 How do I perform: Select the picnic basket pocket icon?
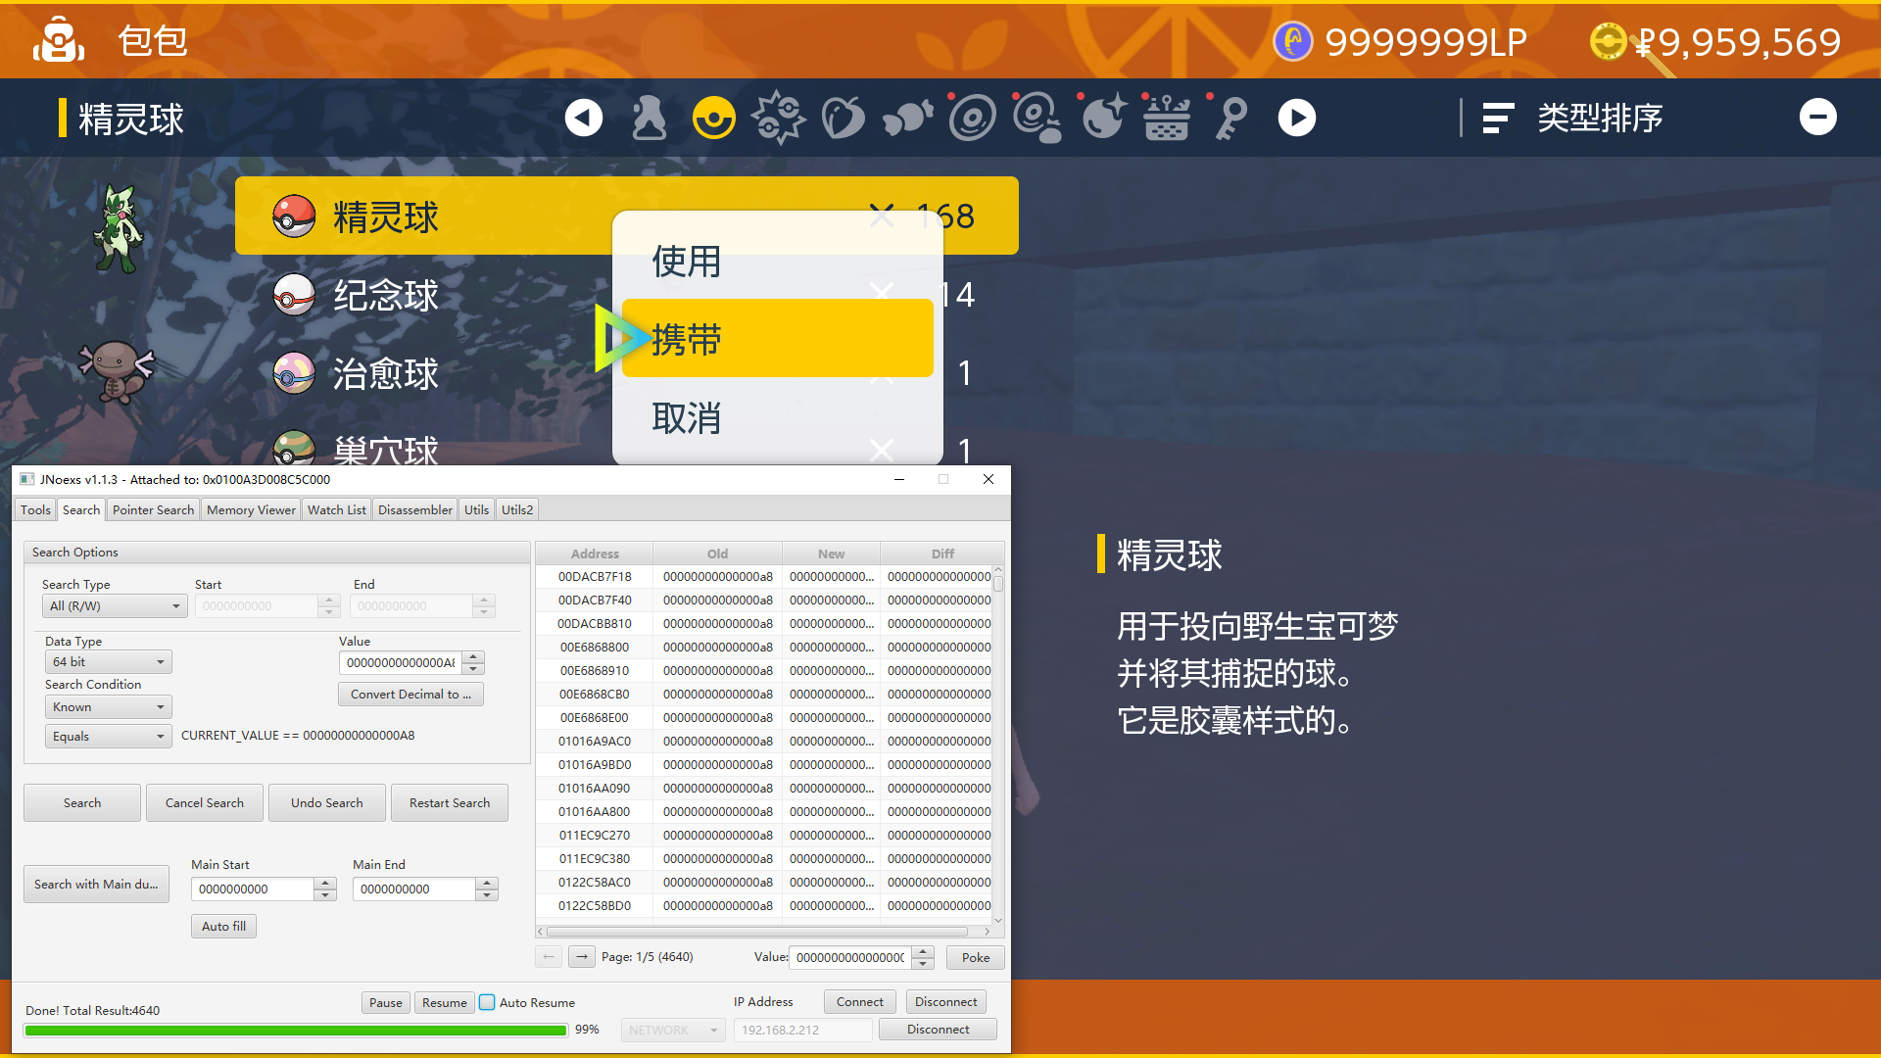point(1167,119)
